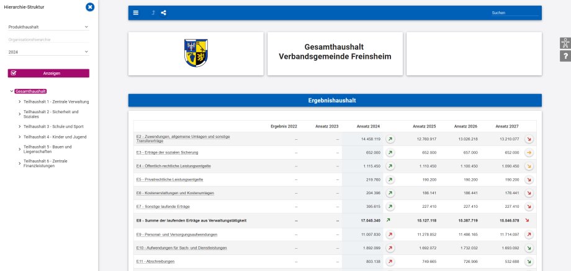Expand Teilhaushalt 3 - Schule und Sport
This screenshot has height=271, width=571.
point(20,127)
